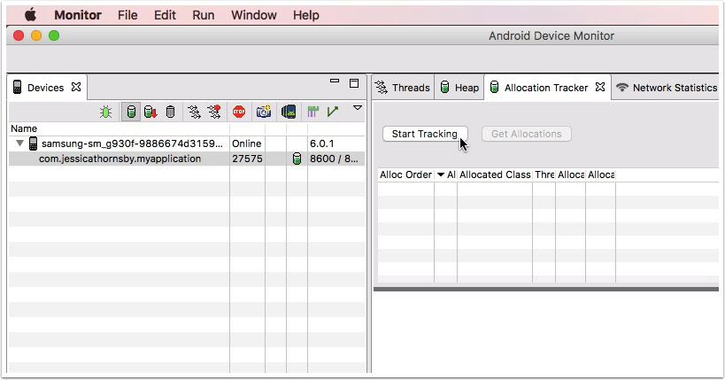Close the Devices tab with X

pyautogui.click(x=76, y=87)
